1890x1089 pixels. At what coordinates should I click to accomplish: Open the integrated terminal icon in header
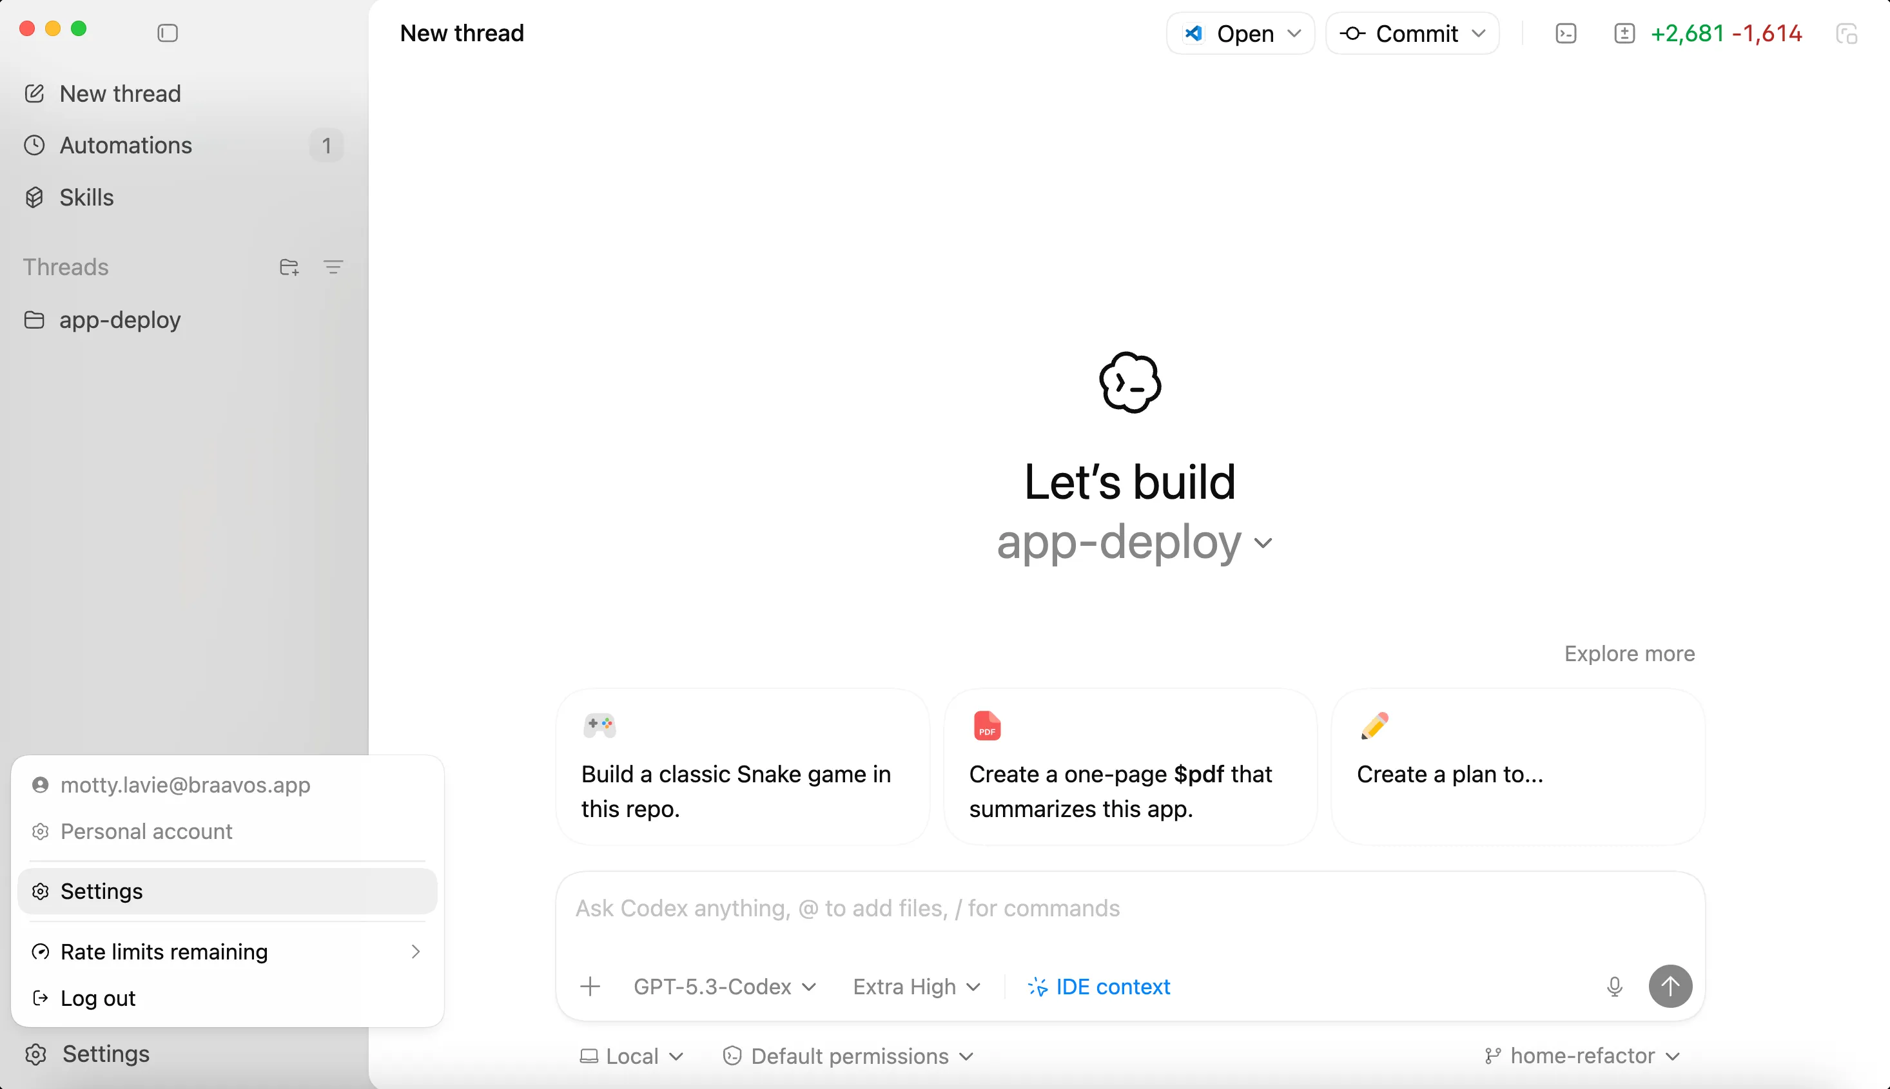pyautogui.click(x=1565, y=33)
